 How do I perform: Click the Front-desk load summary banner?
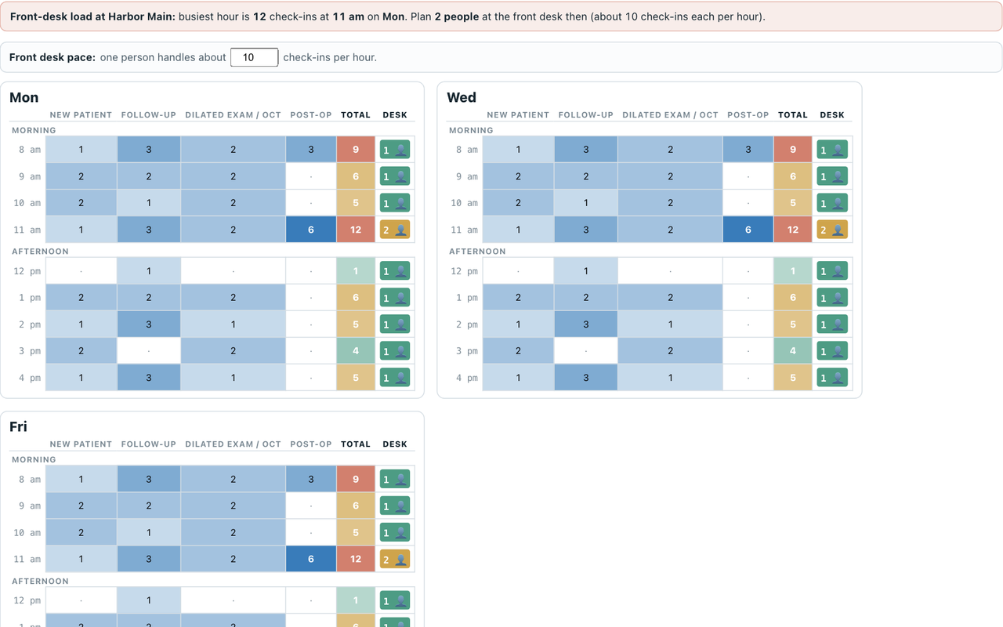[501, 16]
